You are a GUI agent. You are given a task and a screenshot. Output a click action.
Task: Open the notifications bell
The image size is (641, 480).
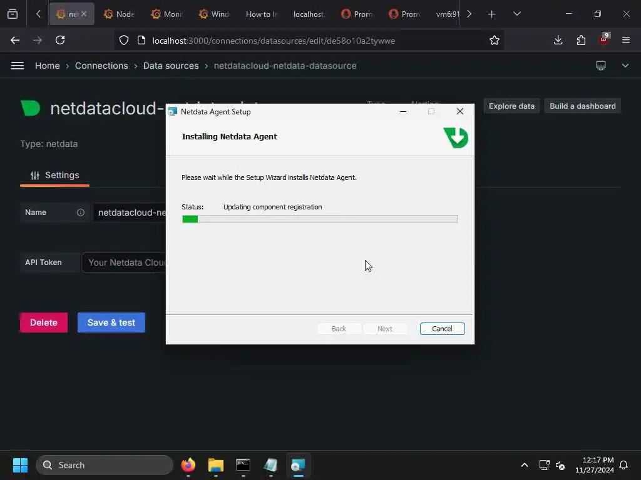623,465
